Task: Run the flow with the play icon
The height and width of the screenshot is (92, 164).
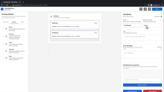Action: point(145,9)
